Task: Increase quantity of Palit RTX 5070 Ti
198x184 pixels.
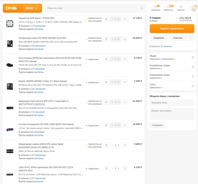Action: click(119, 102)
